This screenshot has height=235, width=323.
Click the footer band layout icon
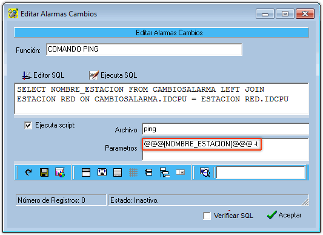(118, 172)
